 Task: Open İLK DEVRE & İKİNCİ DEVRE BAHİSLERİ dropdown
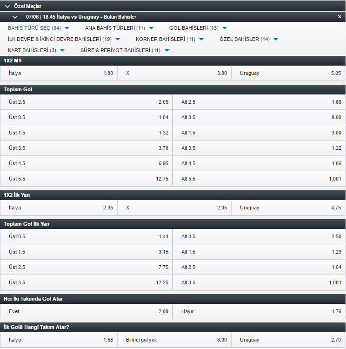pos(64,39)
